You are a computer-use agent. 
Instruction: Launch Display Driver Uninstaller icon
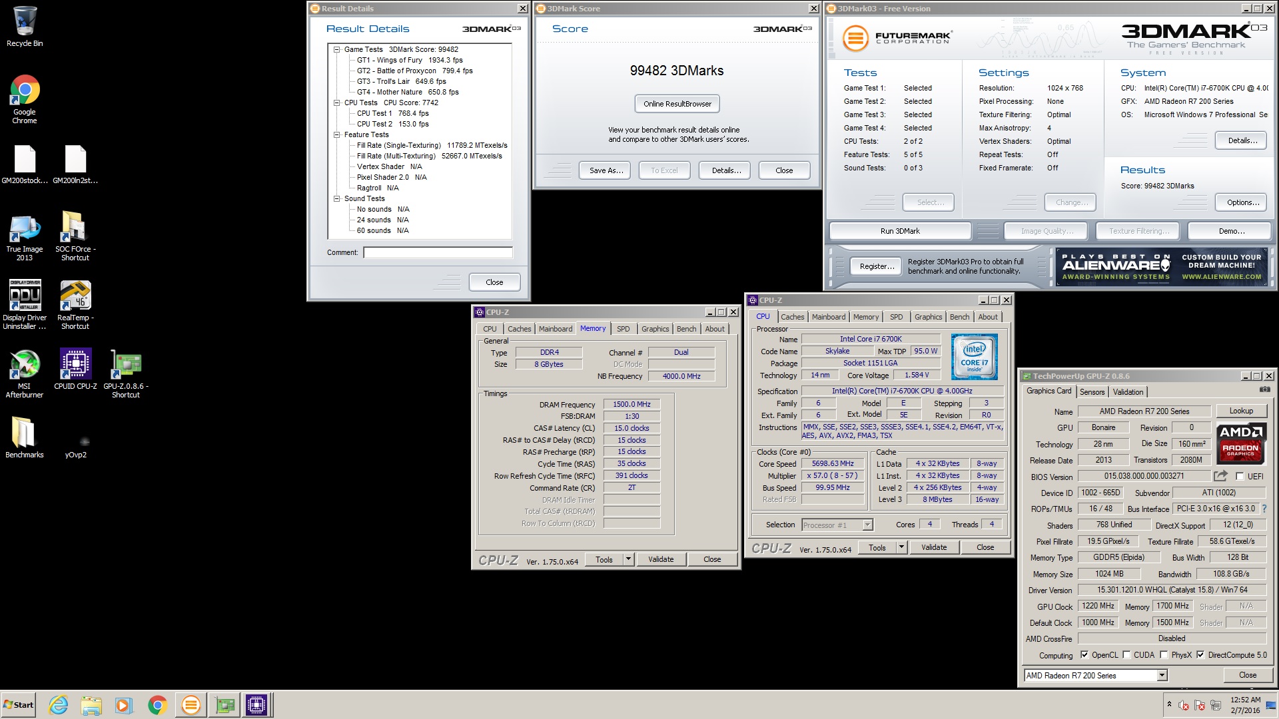click(25, 305)
